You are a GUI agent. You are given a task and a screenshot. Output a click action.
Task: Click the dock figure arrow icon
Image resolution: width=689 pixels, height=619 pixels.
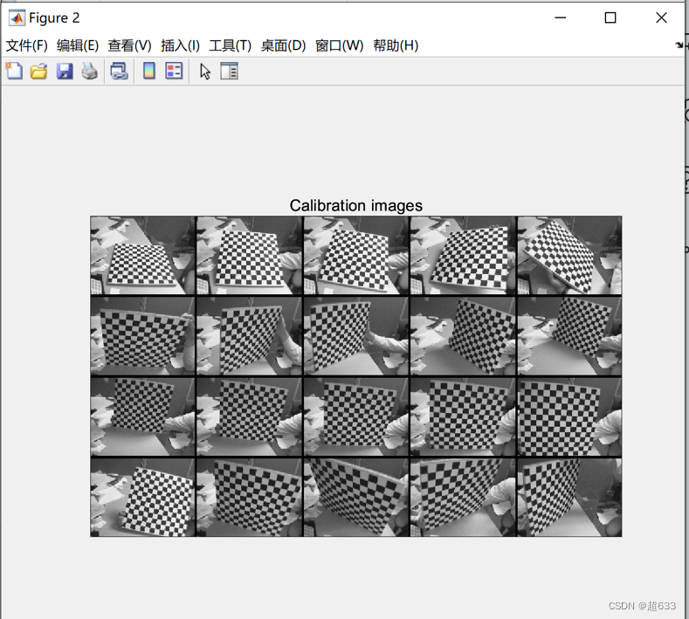[x=679, y=45]
